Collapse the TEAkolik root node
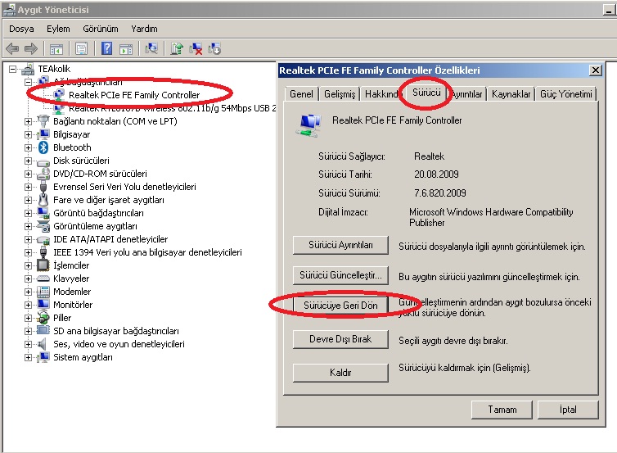This screenshot has width=617, height=453. click(x=12, y=70)
